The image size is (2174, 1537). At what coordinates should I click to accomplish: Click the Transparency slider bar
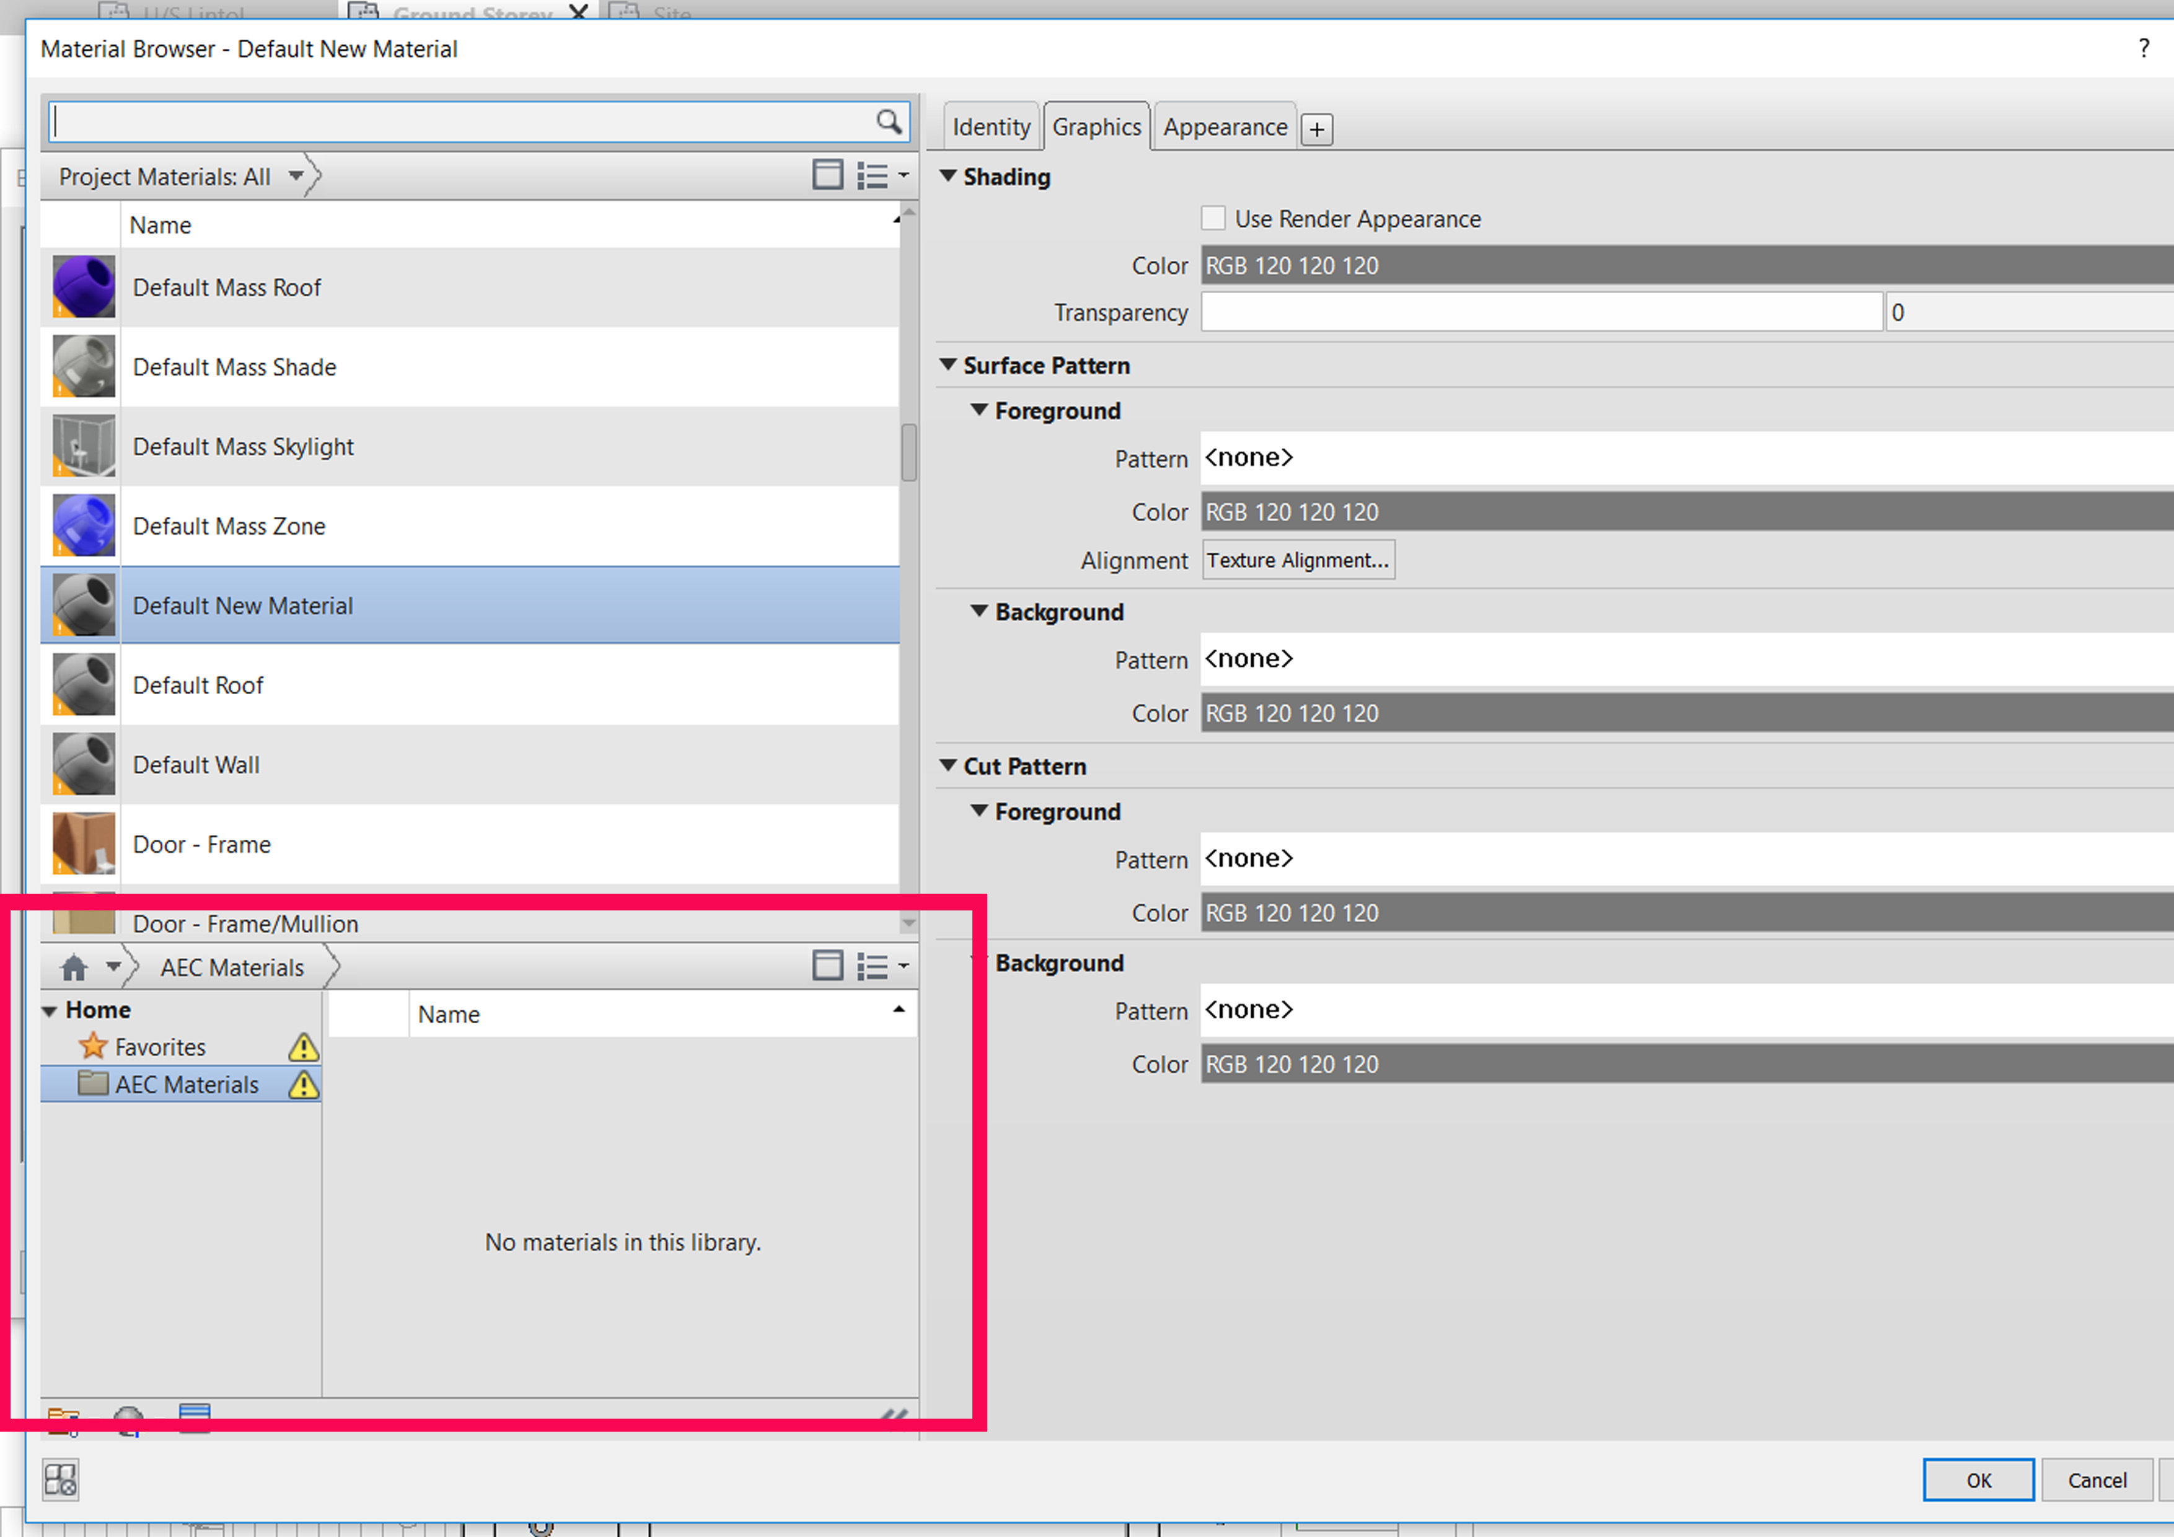[1541, 312]
